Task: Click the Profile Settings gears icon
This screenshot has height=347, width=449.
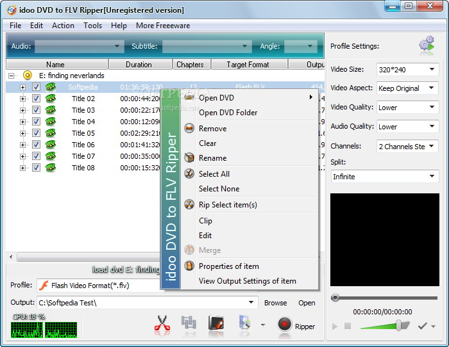Action: pyautogui.click(x=427, y=45)
